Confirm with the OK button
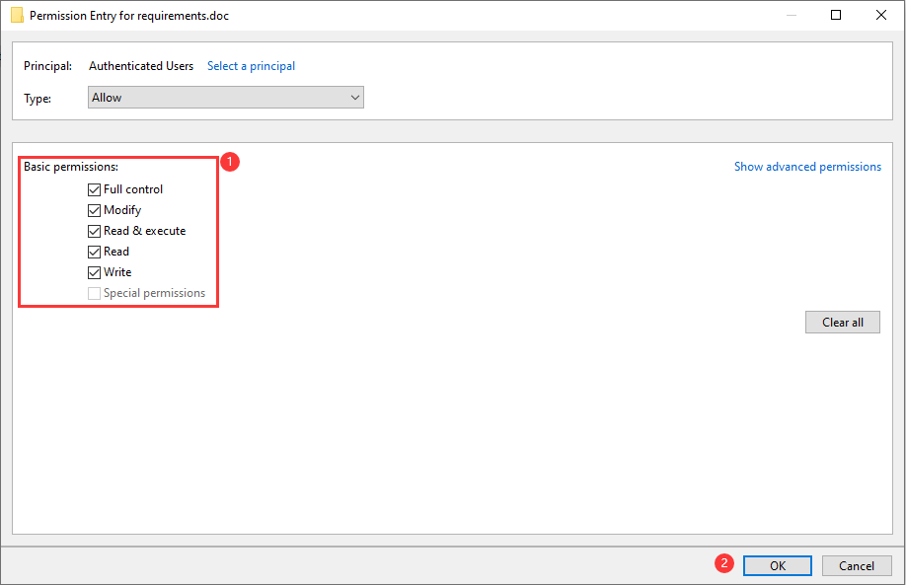This screenshot has height=585, width=906. click(777, 566)
